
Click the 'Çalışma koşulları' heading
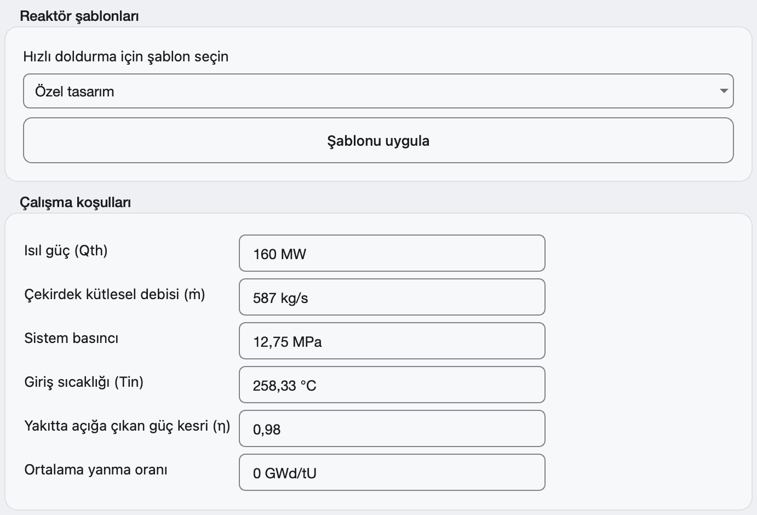pos(76,202)
